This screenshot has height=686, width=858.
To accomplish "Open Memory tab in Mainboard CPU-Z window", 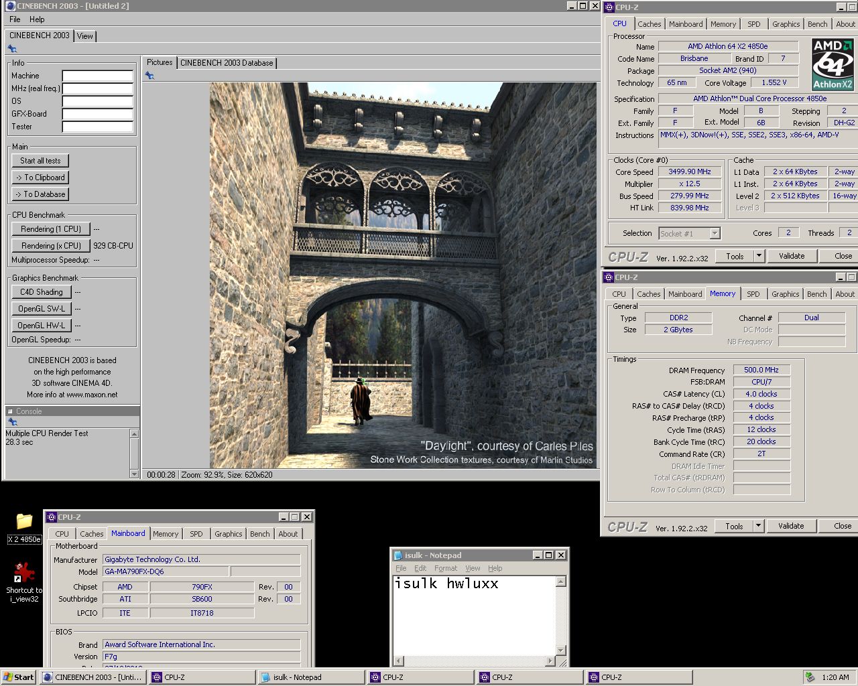I will [x=166, y=534].
